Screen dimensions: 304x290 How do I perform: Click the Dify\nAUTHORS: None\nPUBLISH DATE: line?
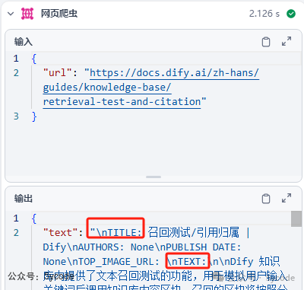click(x=142, y=247)
